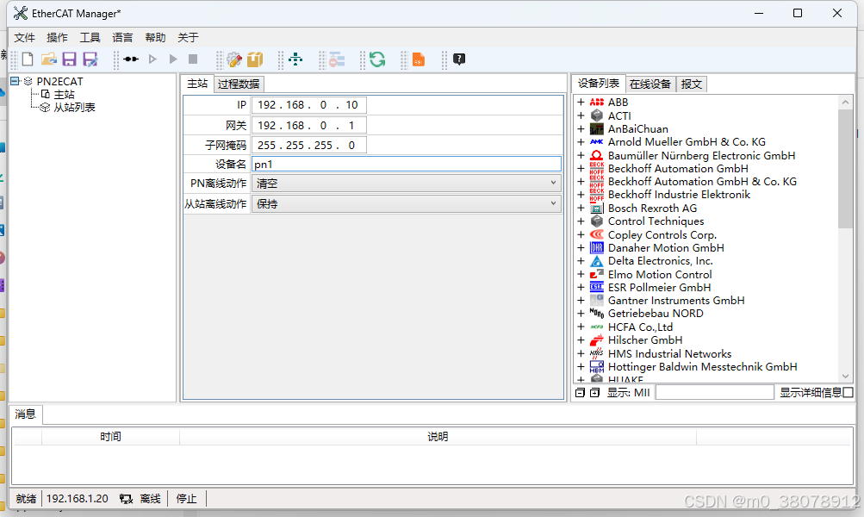This screenshot has width=864, height=517.
Task: Click the green refresh icon
Action: click(377, 59)
